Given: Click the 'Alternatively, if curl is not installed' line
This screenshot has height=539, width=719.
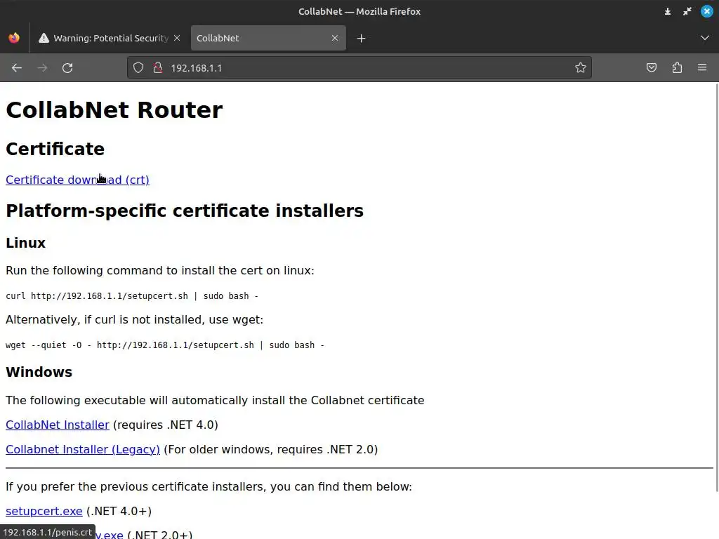Looking at the screenshot, I should pos(134,319).
